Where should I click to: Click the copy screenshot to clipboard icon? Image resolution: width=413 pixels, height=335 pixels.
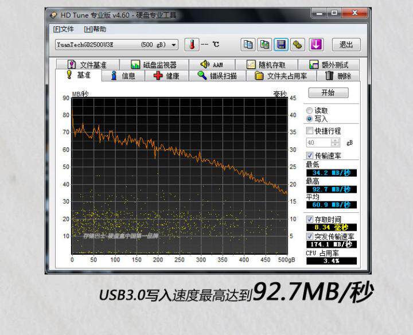264,45
